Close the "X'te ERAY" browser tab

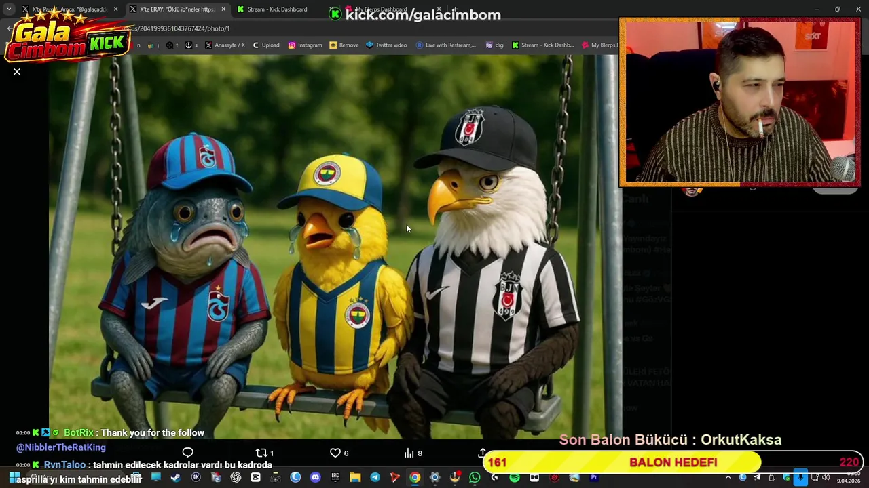tap(223, 9)
